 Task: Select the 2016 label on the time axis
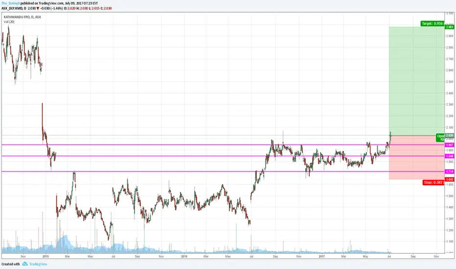184,256
